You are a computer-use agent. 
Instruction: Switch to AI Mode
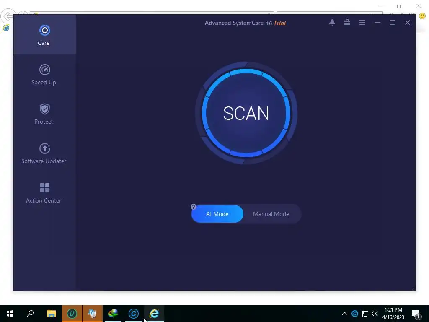point(217,214)
